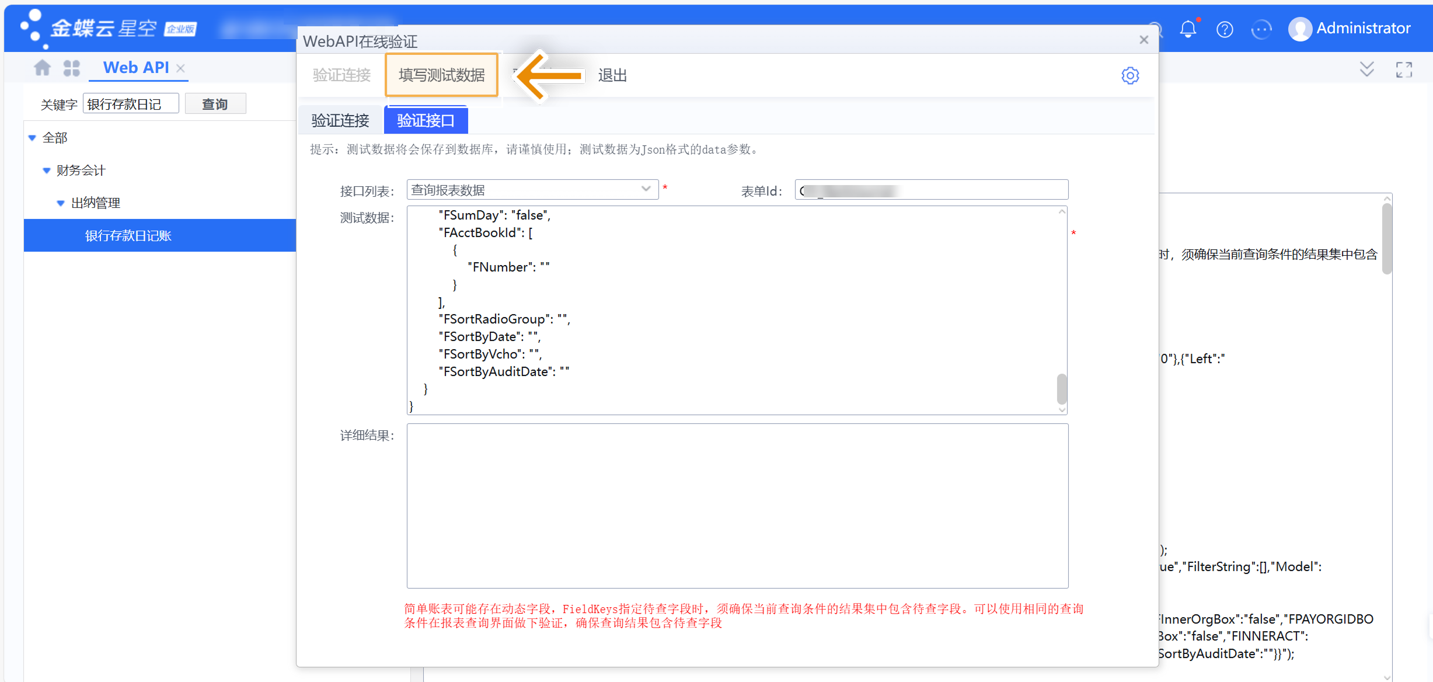Open the chat bubble messages icon

click(1261, 29)
